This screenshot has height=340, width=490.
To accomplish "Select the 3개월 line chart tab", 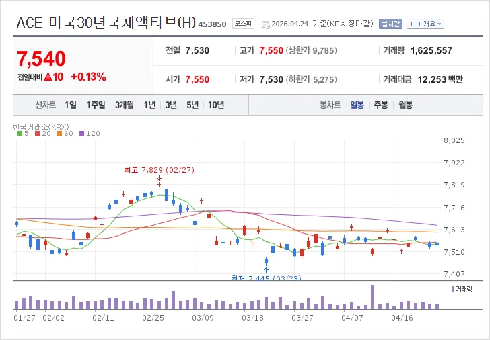I will 124,105.
